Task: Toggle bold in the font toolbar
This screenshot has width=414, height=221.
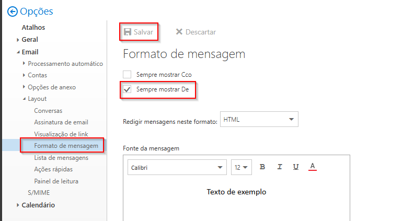Action: (x=262, y=167)
